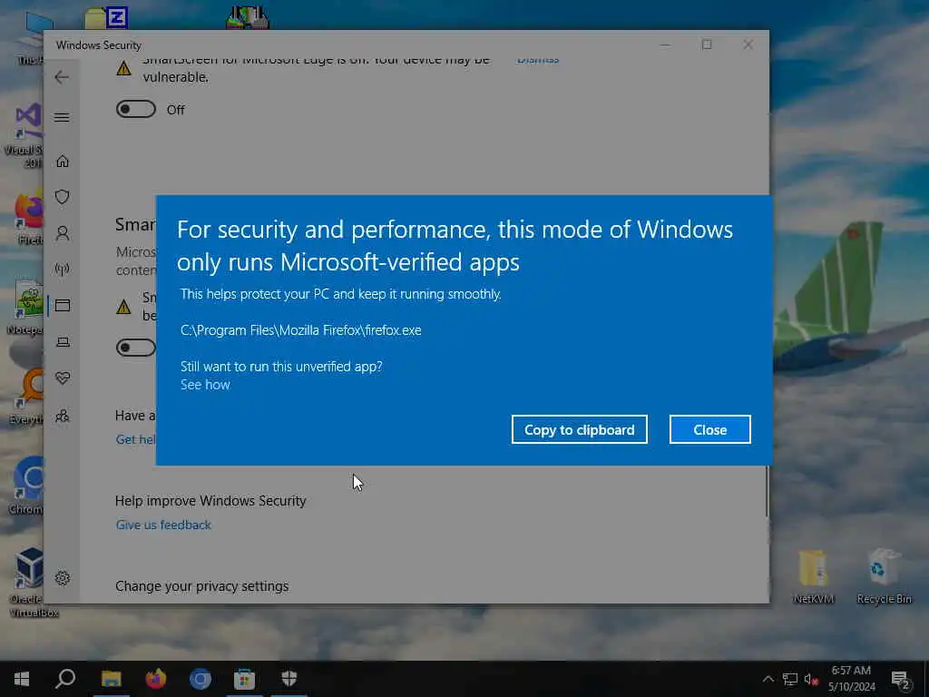Click the muted volume tray icon
929x697 pixels.
coord(811,679)
